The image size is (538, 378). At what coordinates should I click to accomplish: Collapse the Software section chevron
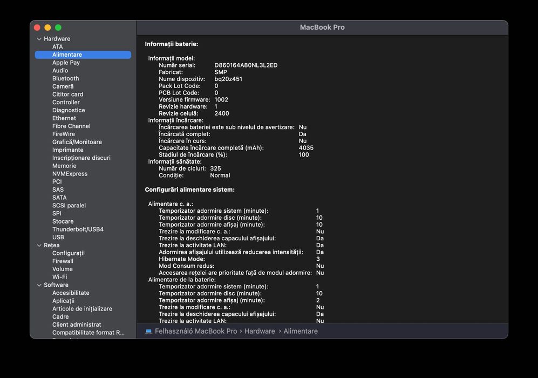tap(39, 285)
